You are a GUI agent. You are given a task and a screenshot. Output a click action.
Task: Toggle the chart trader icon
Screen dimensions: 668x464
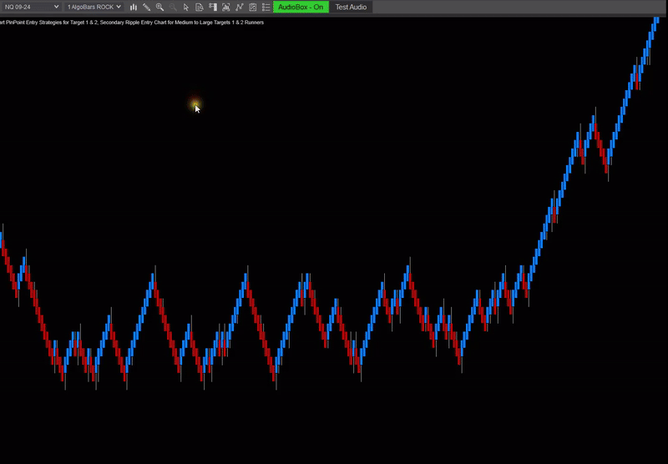pos(212,7)
